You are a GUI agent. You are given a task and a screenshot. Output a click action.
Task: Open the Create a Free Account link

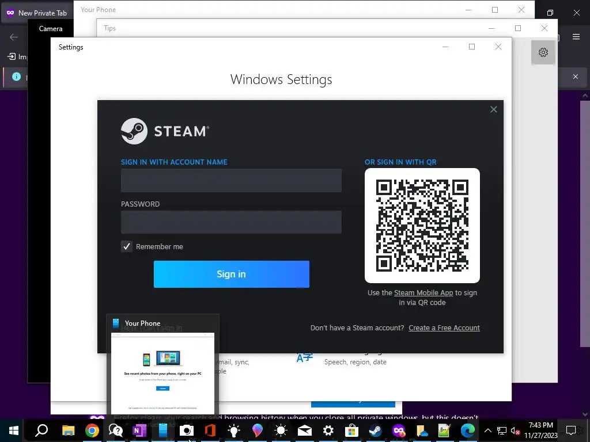pyautogui.click(x=444, y=327)
